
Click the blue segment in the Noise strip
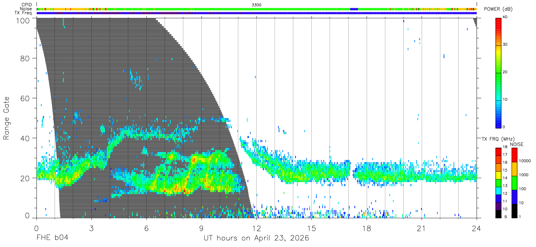(x=354, y=9)
